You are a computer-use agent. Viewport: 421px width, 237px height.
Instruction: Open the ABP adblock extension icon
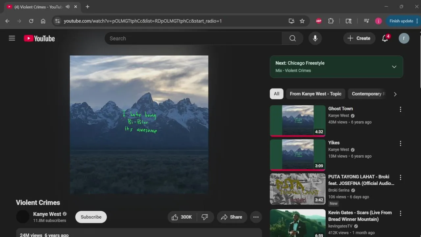pos(318,21)
